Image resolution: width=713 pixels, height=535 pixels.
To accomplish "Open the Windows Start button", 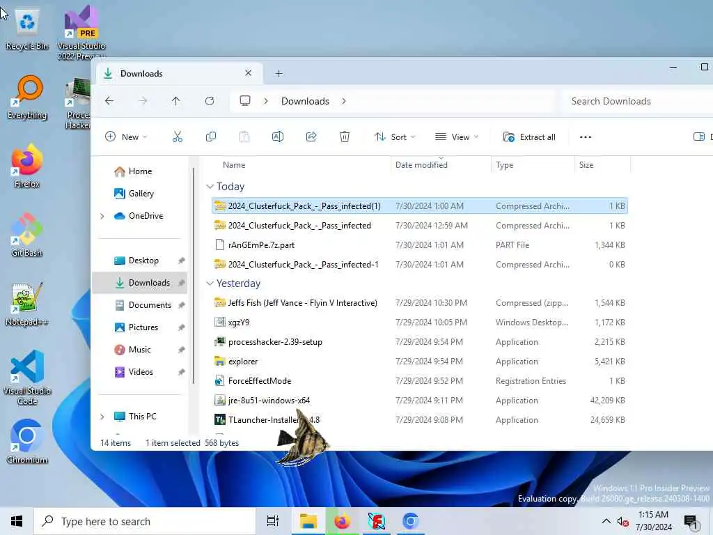I will pos(17,521).
